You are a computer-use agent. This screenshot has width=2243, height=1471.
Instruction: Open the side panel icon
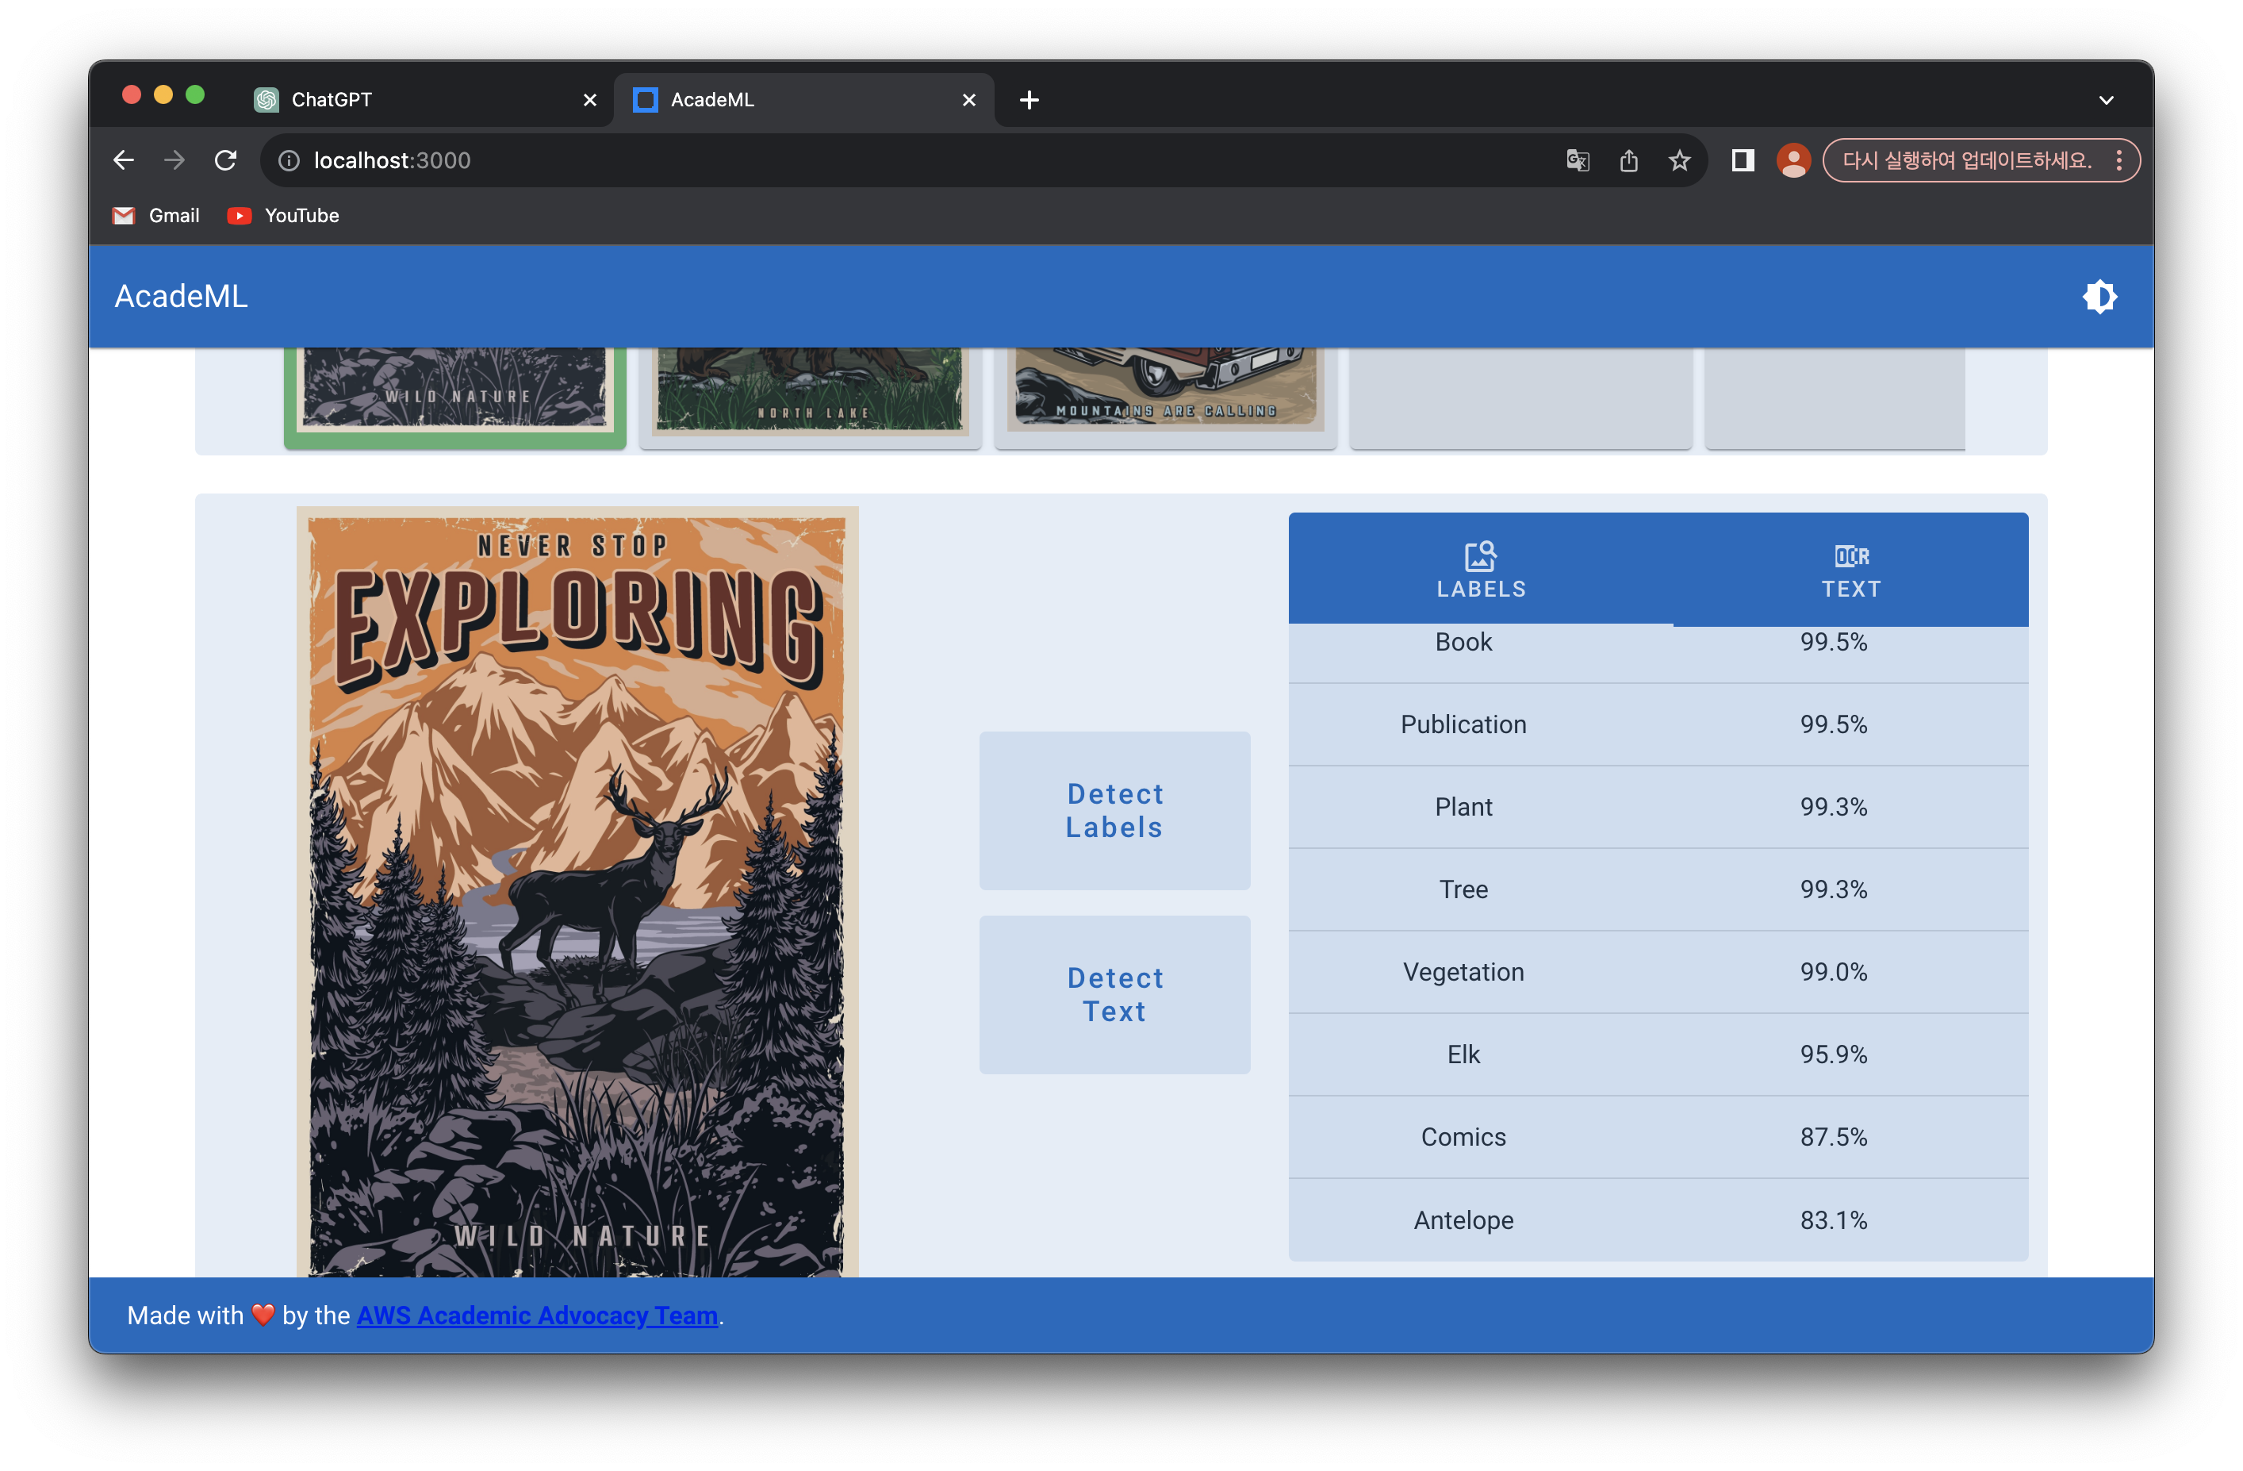(x=1742, y=160)
